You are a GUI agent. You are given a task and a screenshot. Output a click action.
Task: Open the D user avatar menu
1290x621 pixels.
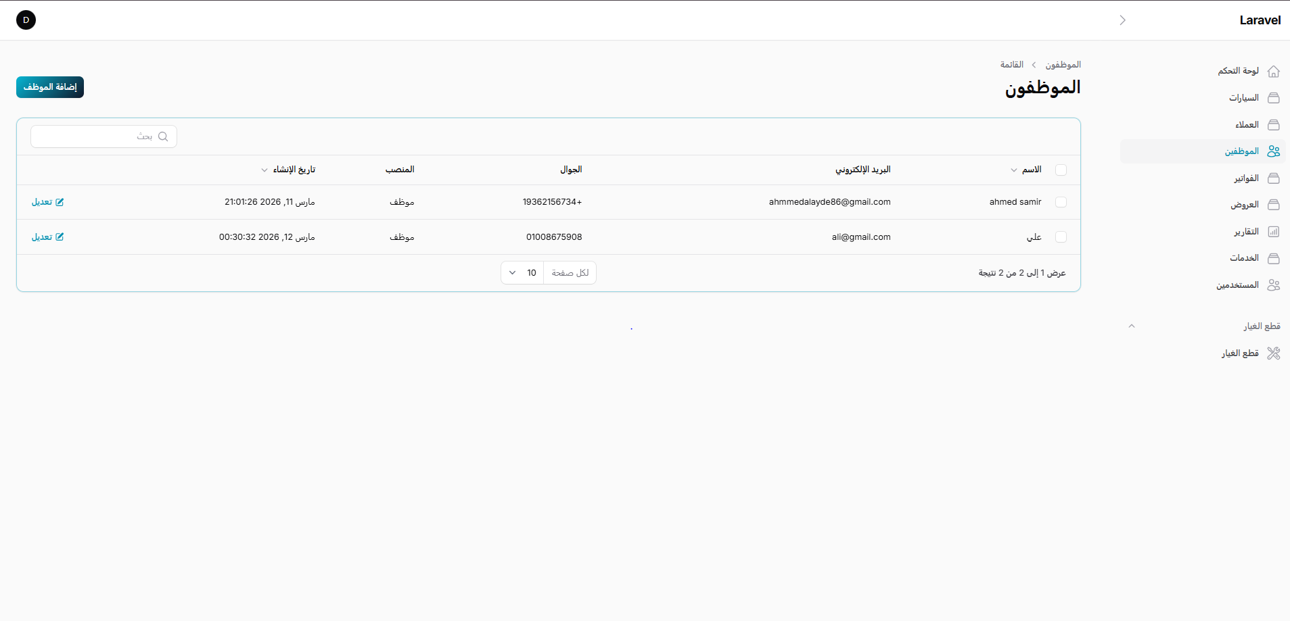(x=26, y=20)
